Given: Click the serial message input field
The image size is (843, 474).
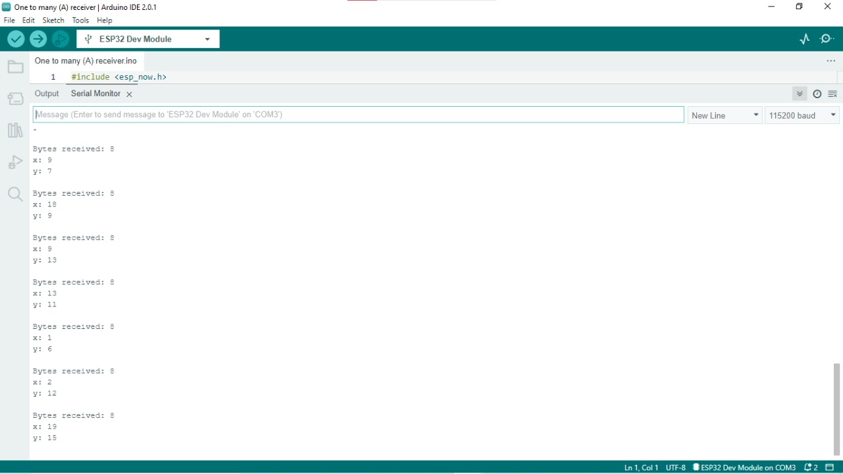Looking at the screenshot, I should pos(359,114).
